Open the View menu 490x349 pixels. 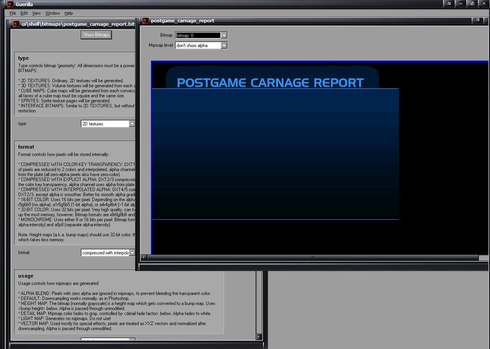[36, 13]
